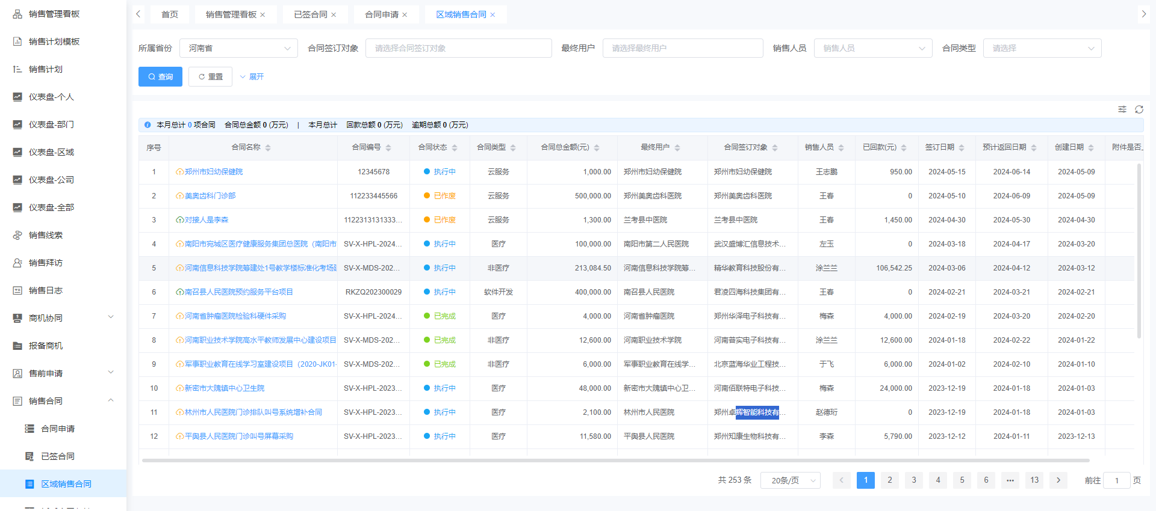This screenshot has height=511, width=1156.
Task: Sort by 签订日期 column sort icon
Action: tap(962, 148)
